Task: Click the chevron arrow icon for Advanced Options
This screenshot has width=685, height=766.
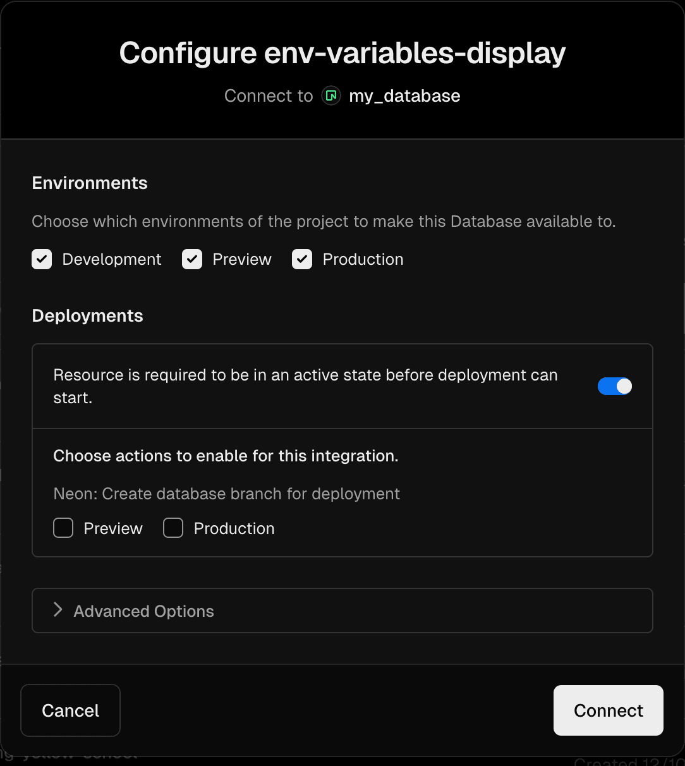Action: (x=58, y=610)
